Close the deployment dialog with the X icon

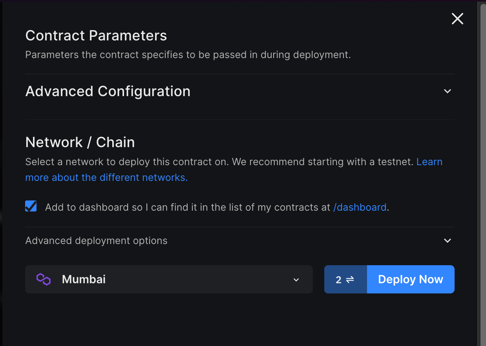click(457, 19)
